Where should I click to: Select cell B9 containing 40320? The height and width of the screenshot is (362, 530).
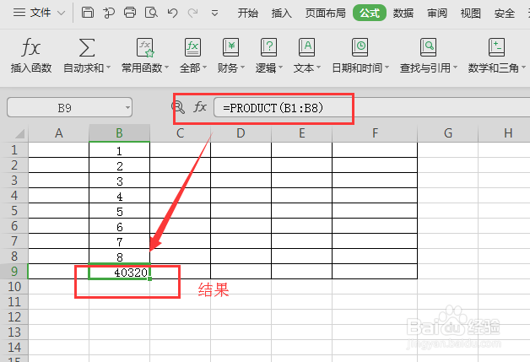pos(119,272)
